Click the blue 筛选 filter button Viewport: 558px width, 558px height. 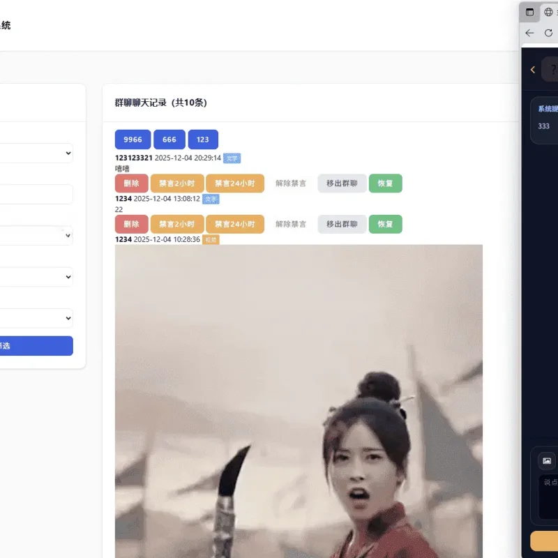click(x=36, y=345)
